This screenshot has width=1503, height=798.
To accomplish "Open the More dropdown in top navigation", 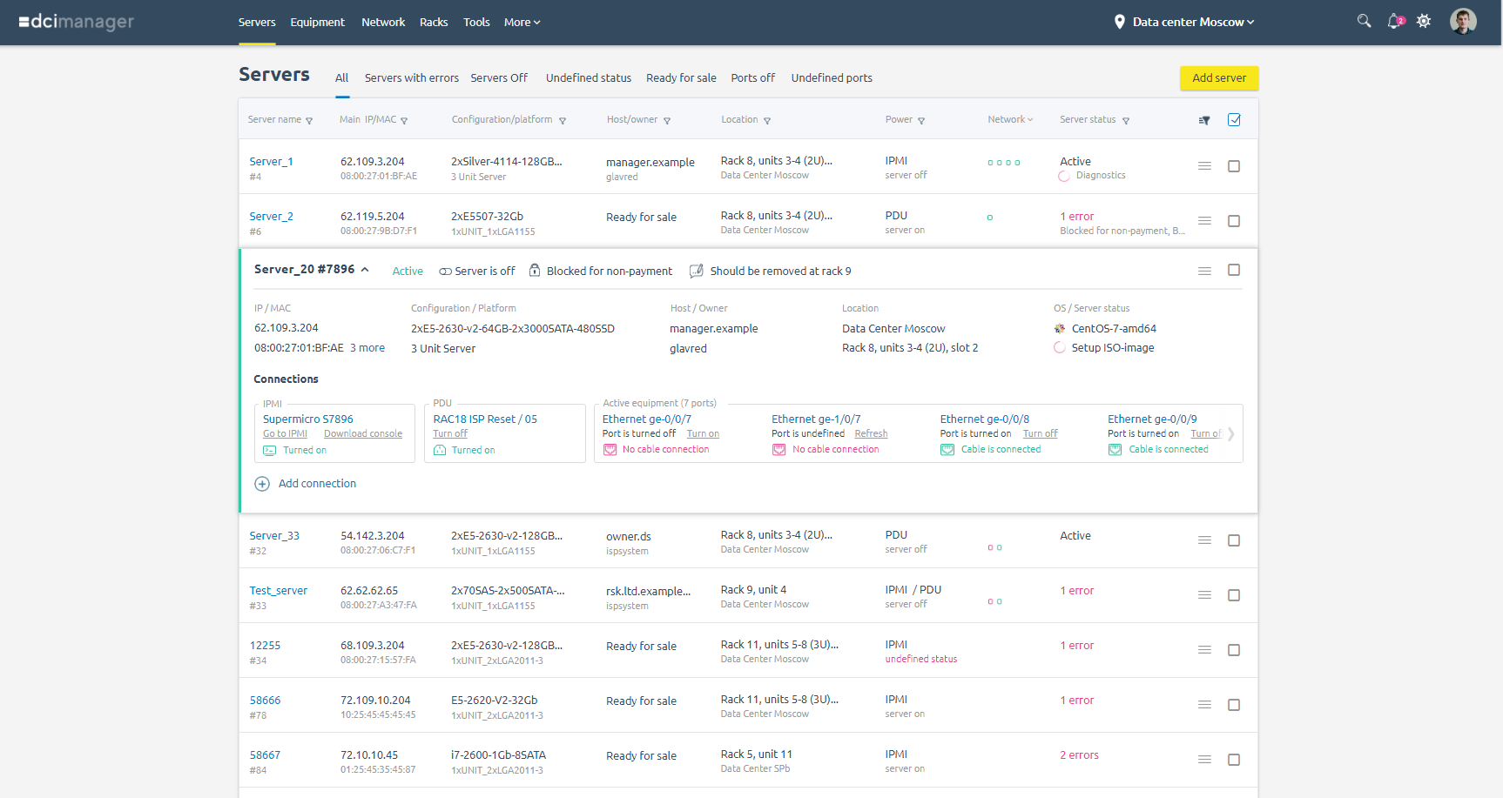I will 522,23.
